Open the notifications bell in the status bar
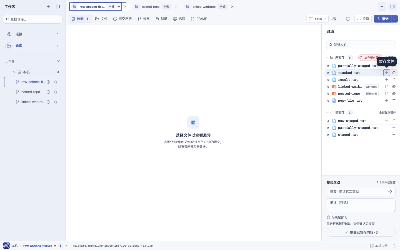 (394, 246)
